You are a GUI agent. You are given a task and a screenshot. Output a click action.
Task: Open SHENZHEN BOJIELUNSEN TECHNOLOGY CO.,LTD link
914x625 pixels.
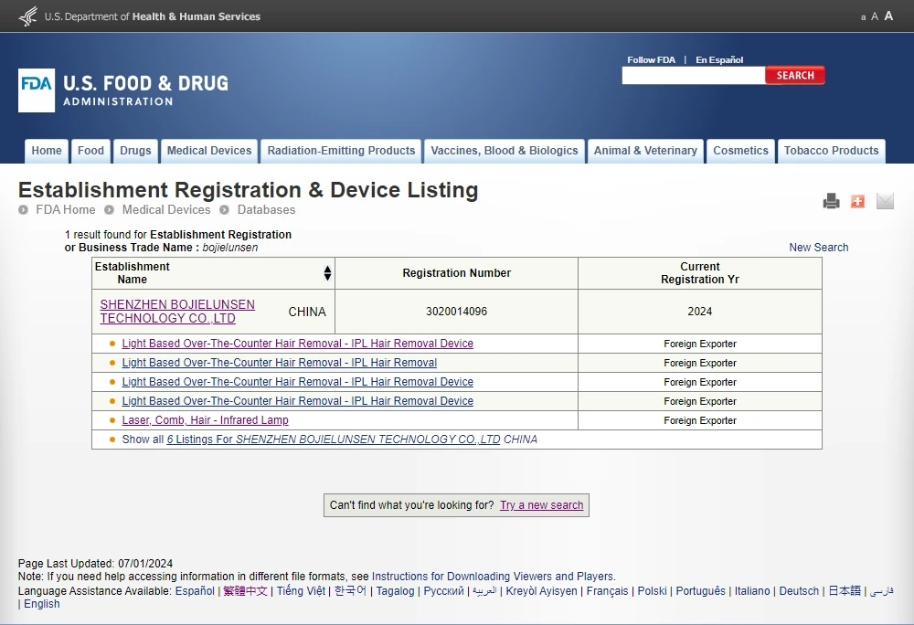(x=177, y=312)
